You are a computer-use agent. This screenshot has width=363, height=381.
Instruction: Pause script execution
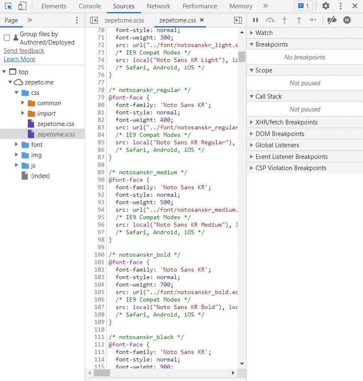(255, 20)
